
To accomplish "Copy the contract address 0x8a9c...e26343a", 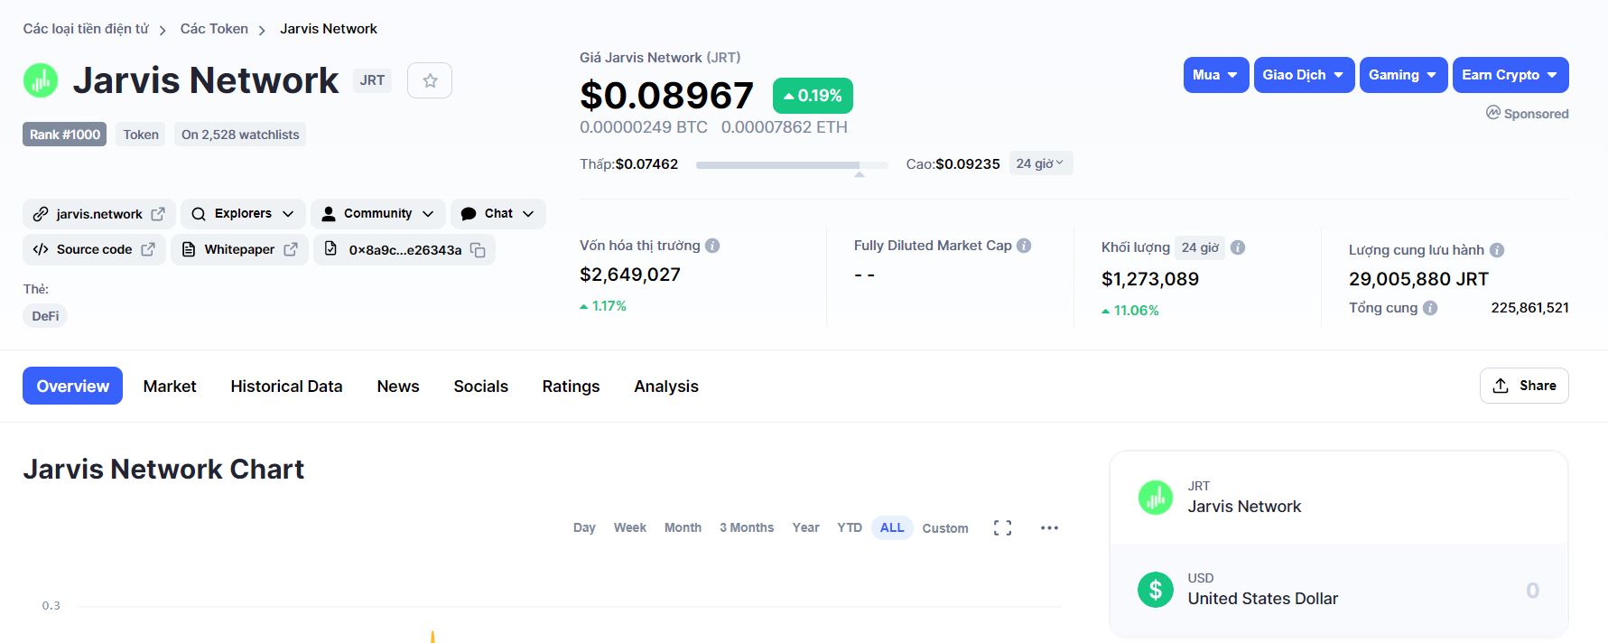I will coord(478,250).
